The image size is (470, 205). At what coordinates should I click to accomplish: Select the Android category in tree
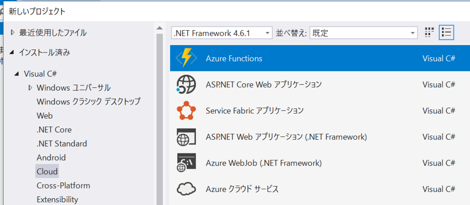(51, 157)
